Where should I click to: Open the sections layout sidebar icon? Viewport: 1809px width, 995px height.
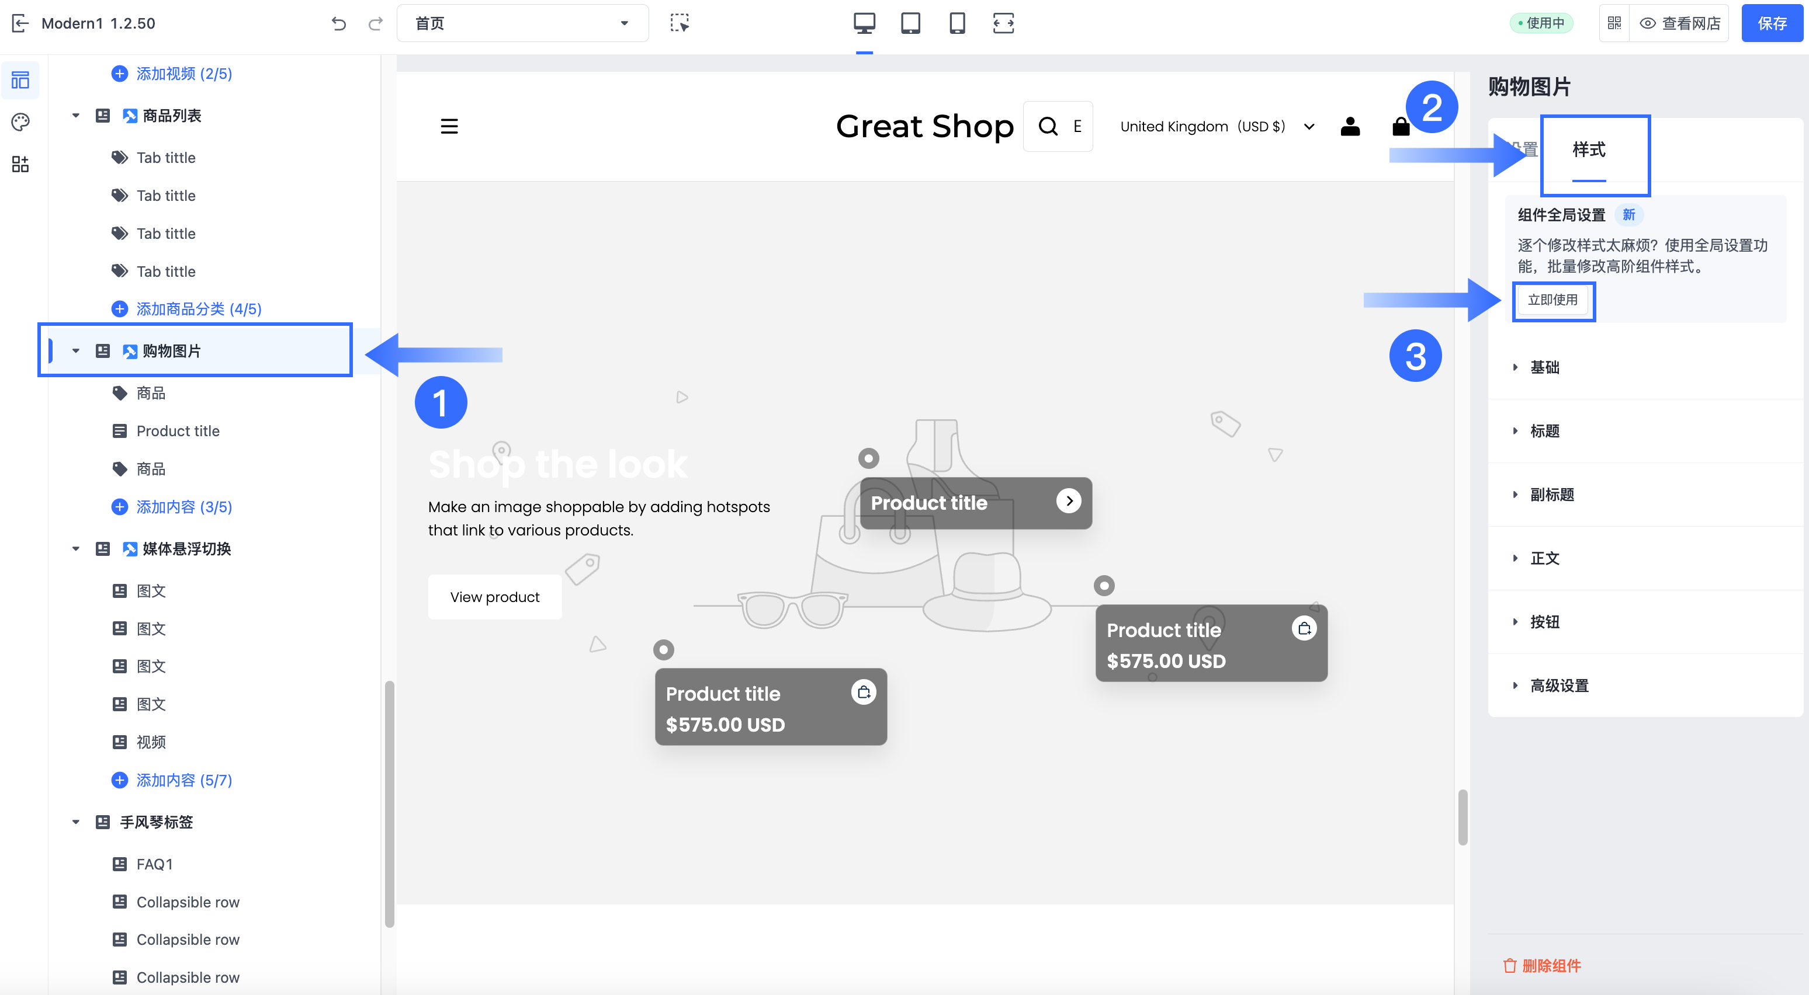tap(20, 80)
